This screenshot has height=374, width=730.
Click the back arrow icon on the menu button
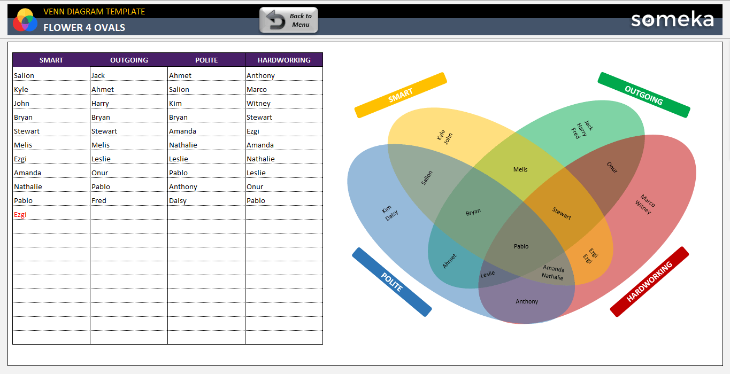[x=275, y=20]
